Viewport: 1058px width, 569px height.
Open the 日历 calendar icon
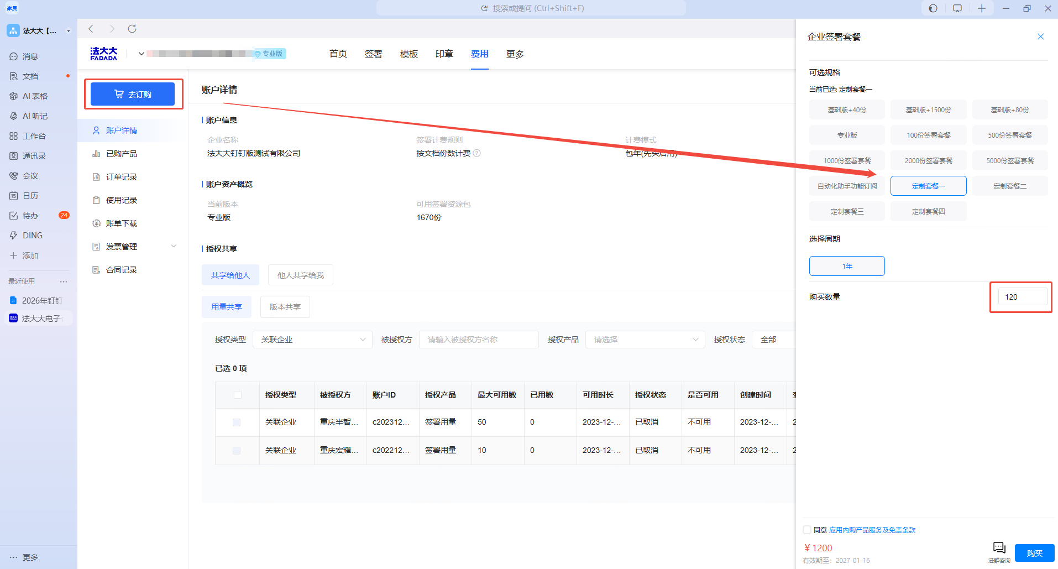(14, 196)
